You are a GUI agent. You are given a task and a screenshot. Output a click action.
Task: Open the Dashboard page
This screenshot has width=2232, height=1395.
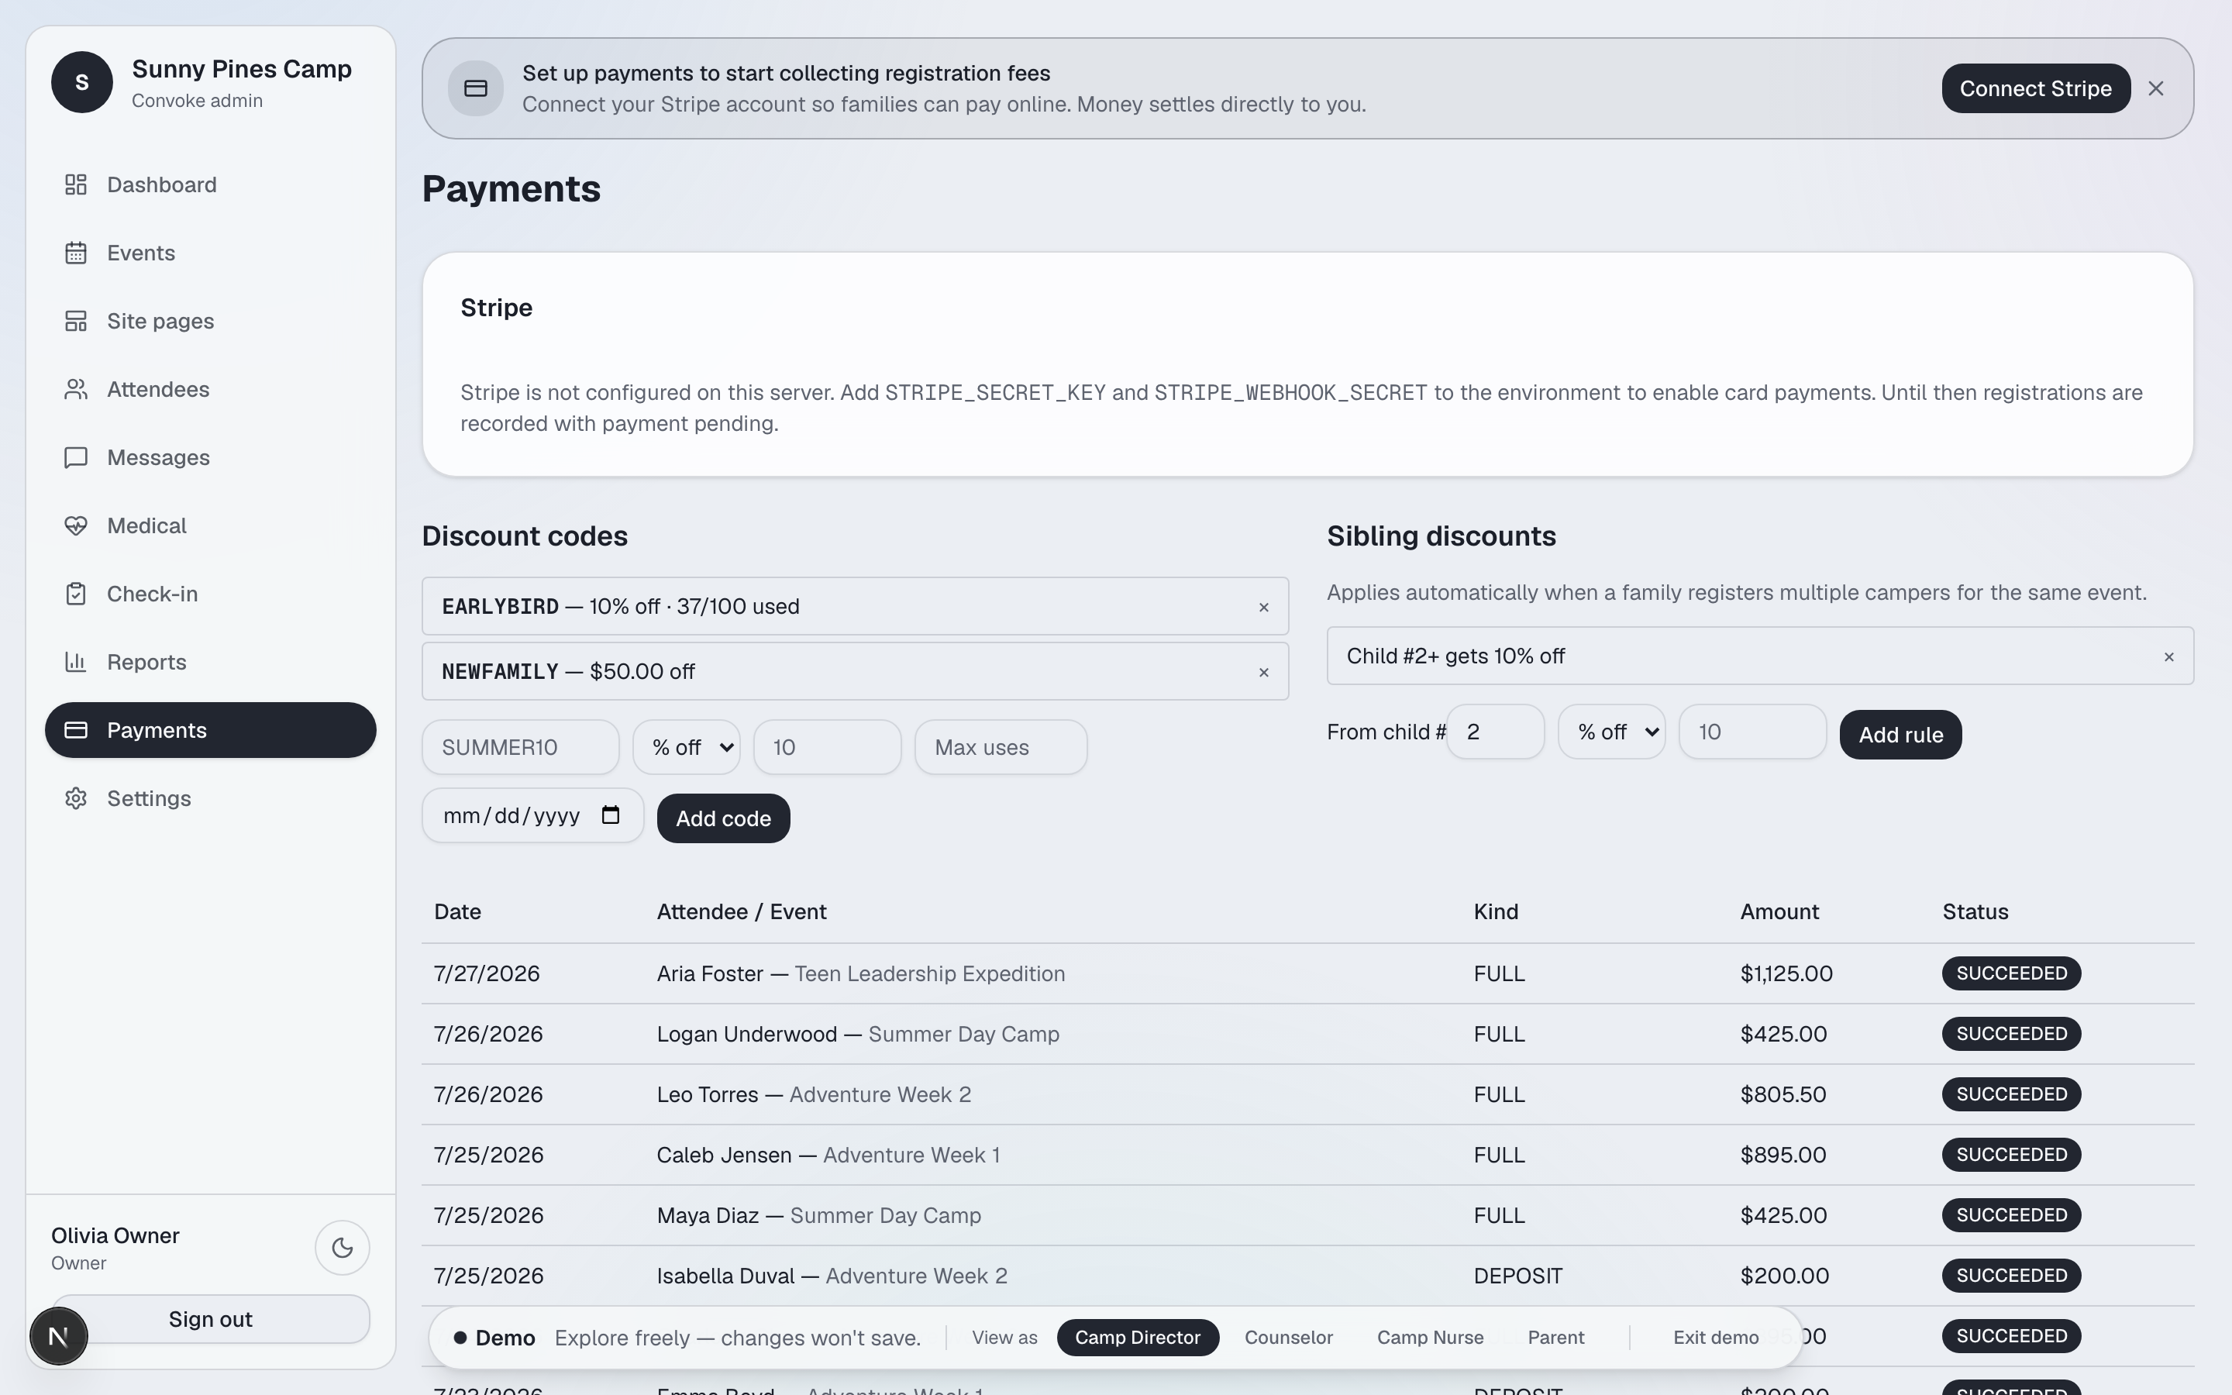point(210,184)
